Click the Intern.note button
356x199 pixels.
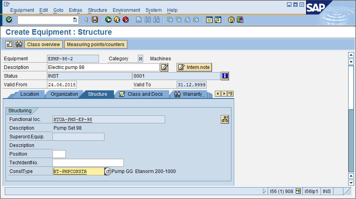(194, 67)
